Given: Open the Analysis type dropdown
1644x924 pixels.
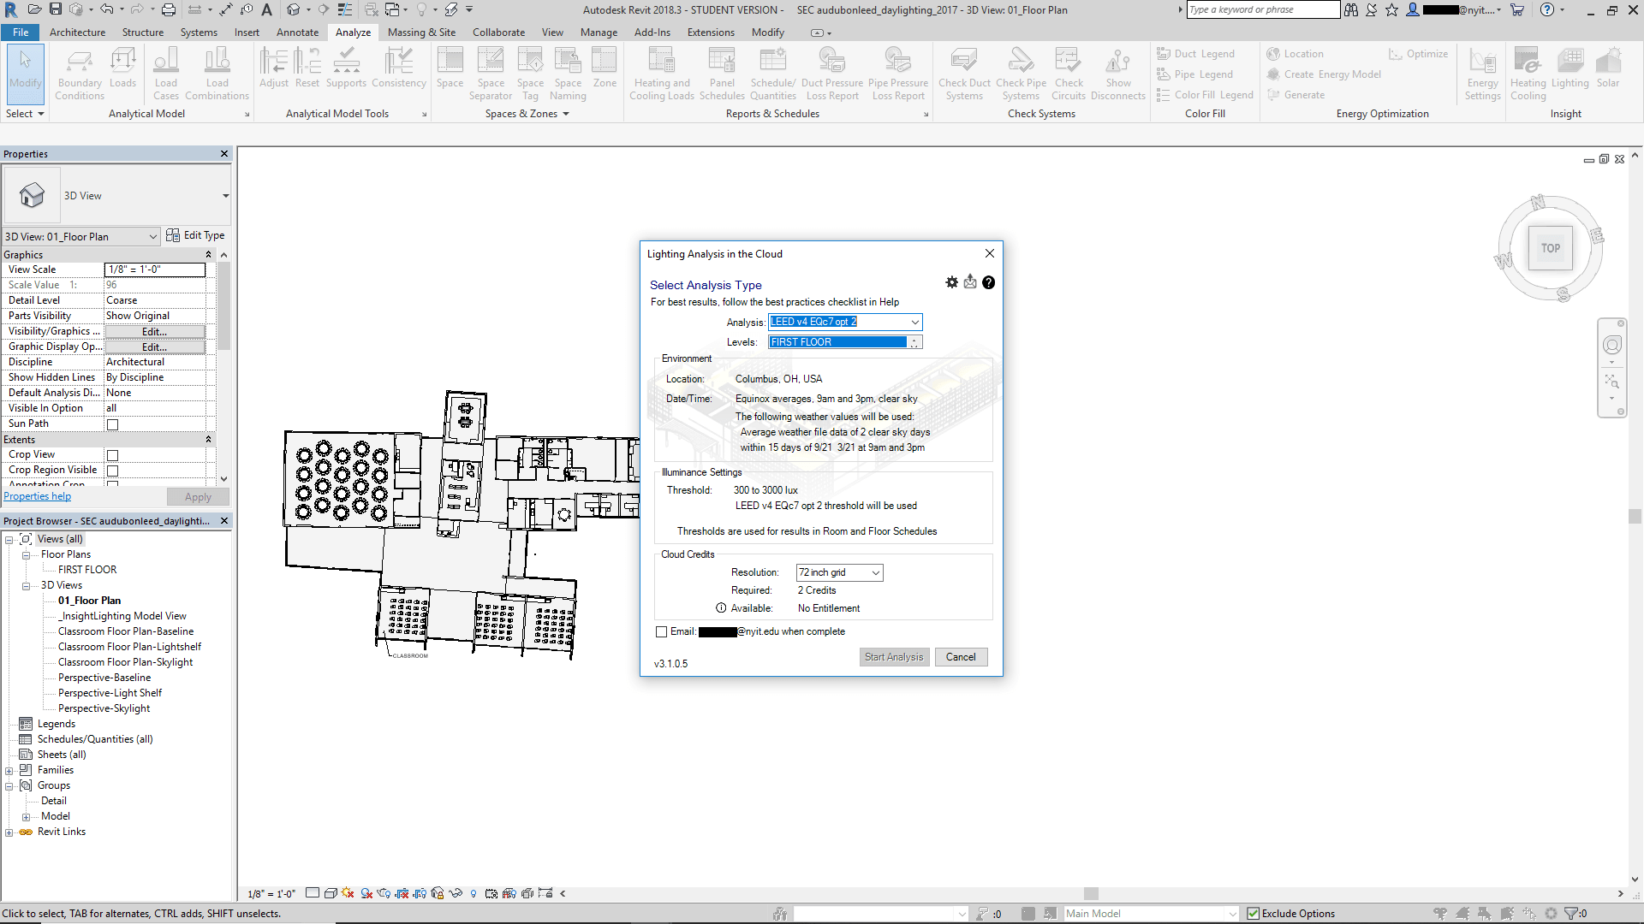Looking at the screenshot, I should pyautogui.click(x=914, y=323).
